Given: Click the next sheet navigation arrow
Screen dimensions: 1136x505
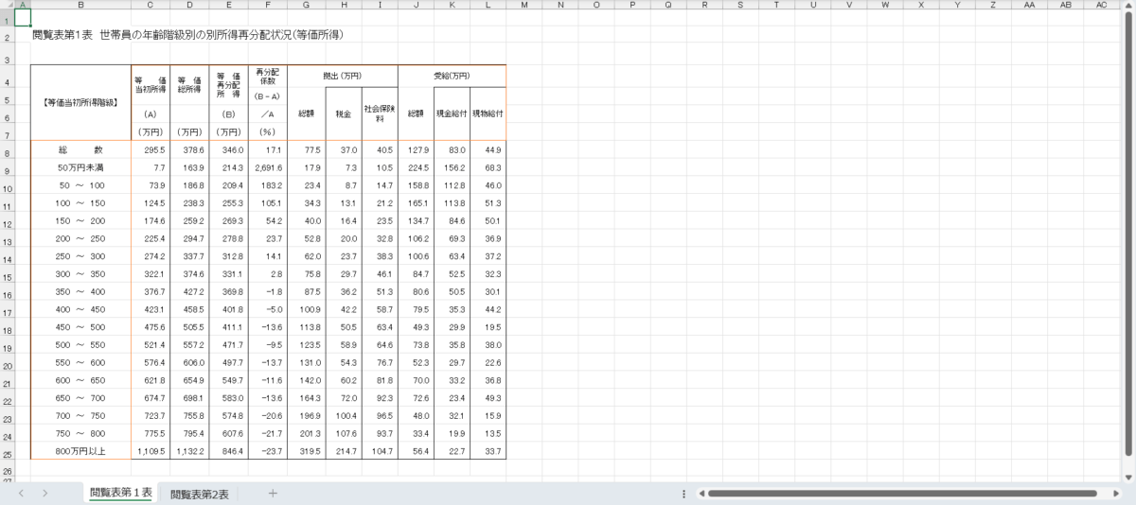Looking at the screenshot, I should click(x=44, y=494).
